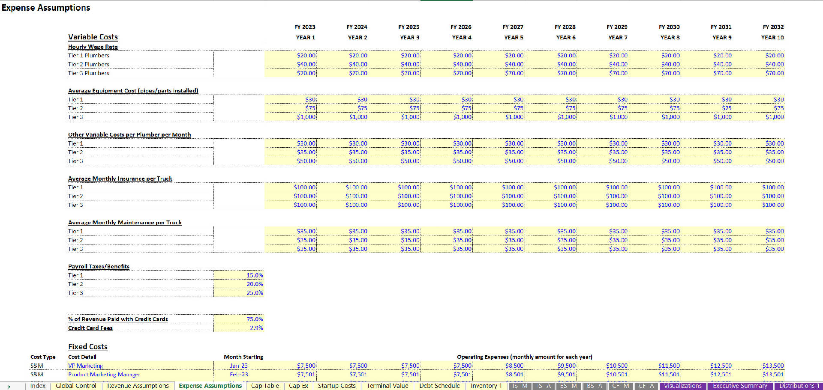
Task: Open the BS A sheet tab
Action: (595, 386)
